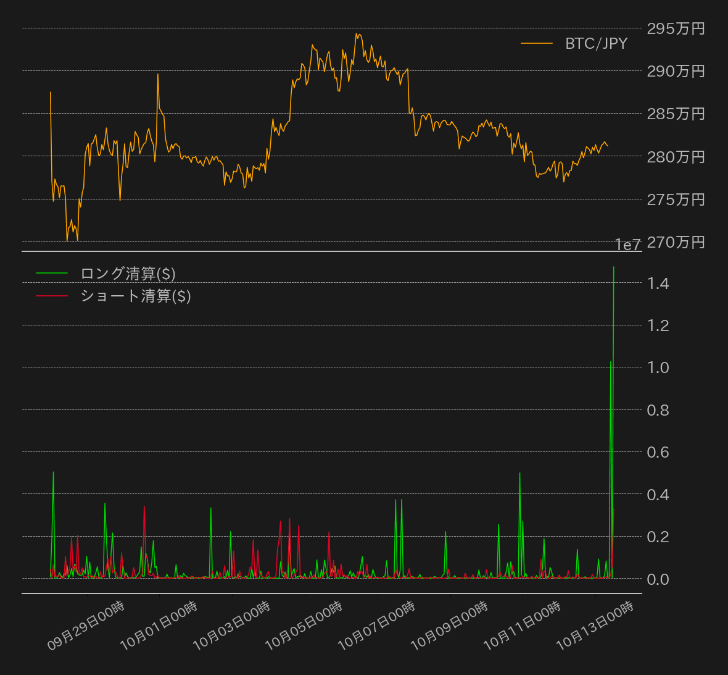Select the 10月13日00時 date label
Viewport: 728px width, 675px height.
click(595, 625)
